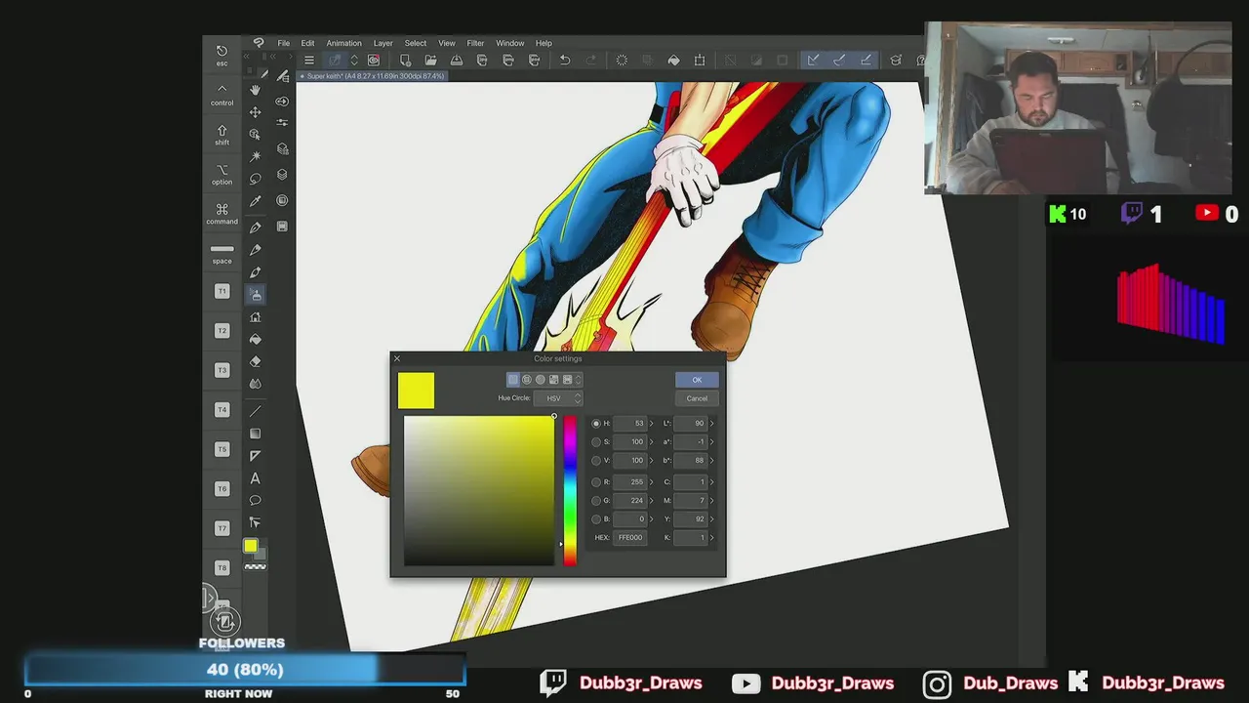
Task: Click Cancel in Color settings dialog
Action: coord(697,398)
